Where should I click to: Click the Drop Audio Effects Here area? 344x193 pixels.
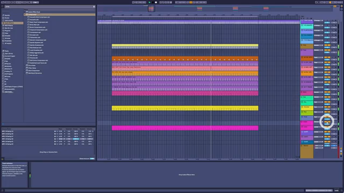click(187, 175)
